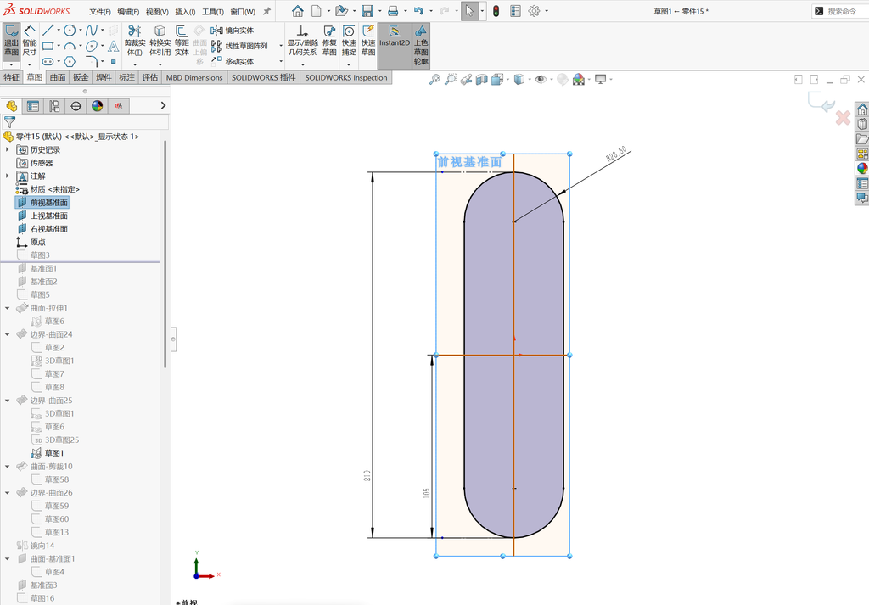Click Repair Sketch (修复草图)
This screenshot has height=605, width=869.
329,41
